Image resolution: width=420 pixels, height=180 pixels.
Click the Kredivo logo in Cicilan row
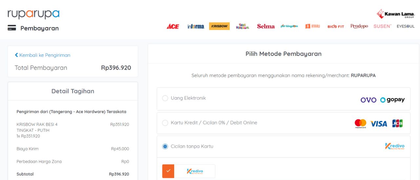[395, 146]
